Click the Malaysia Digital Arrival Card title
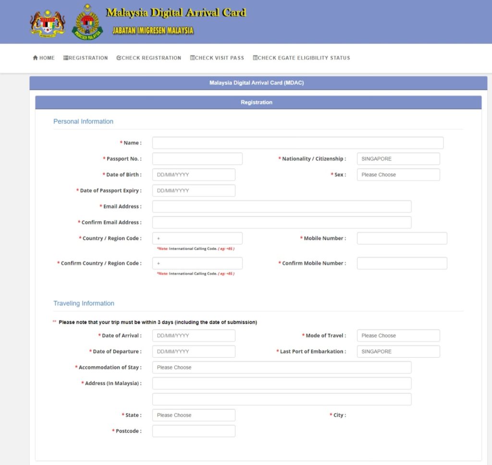The image size is (492, 465). (176, 13)
